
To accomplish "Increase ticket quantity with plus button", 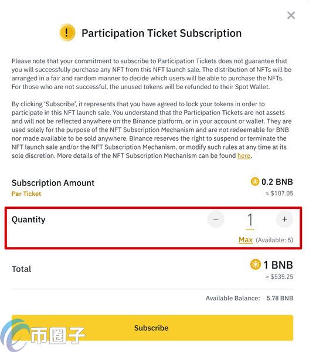I will pos(284,219).
